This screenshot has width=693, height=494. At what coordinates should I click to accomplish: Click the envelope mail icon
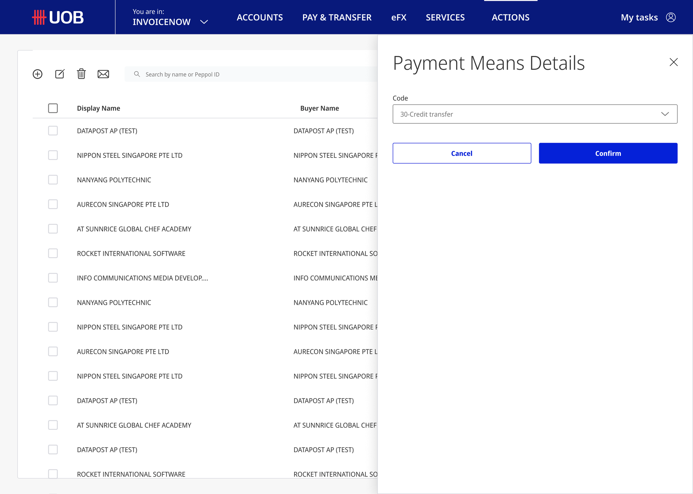103,74
